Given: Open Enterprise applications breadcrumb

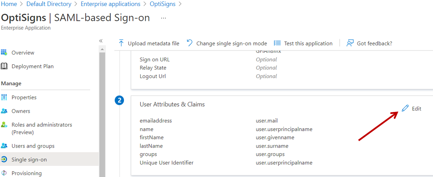Looking at the screenshot, I should click(111, 4).
